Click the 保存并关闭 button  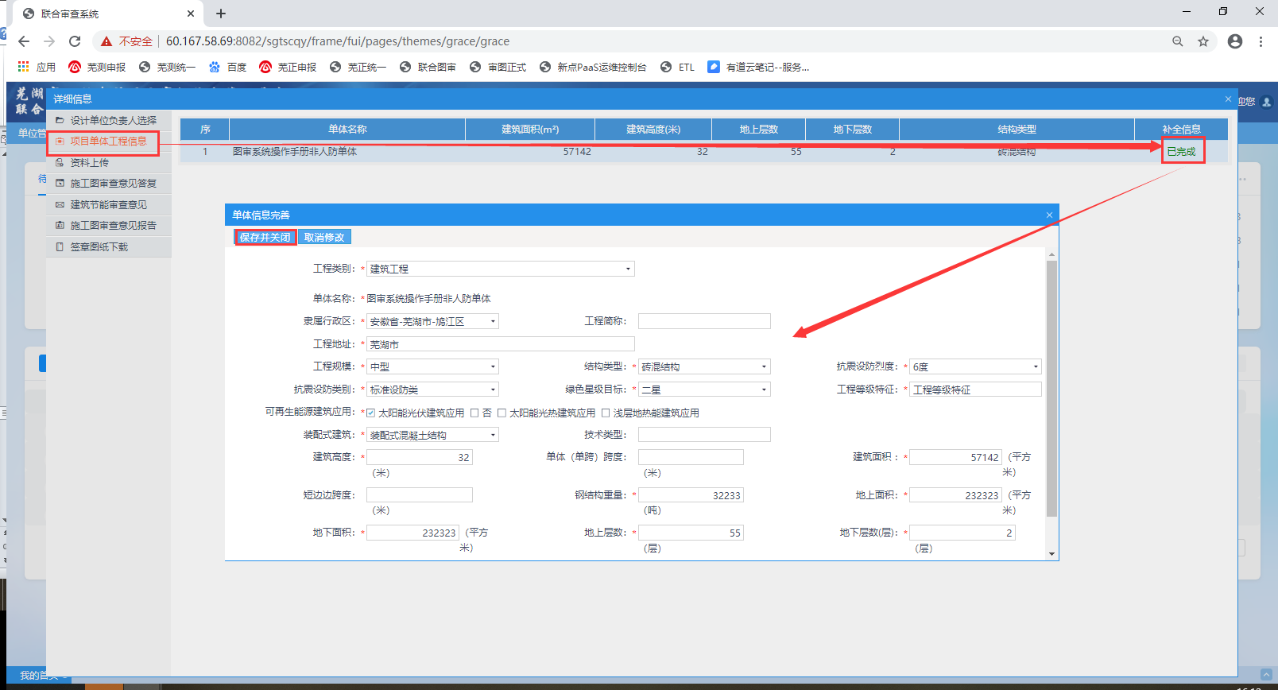click(x=265, y=237)
